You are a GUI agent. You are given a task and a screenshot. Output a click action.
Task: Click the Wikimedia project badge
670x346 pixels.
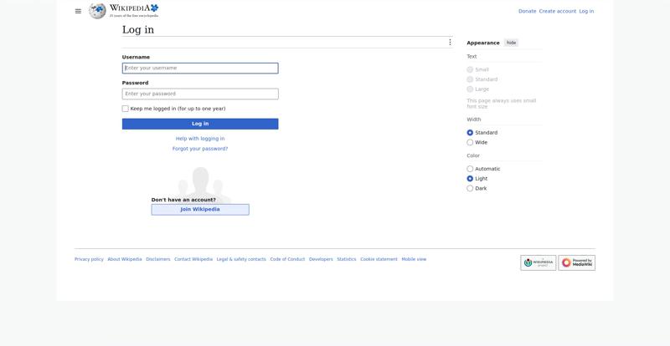click(538, 262)
